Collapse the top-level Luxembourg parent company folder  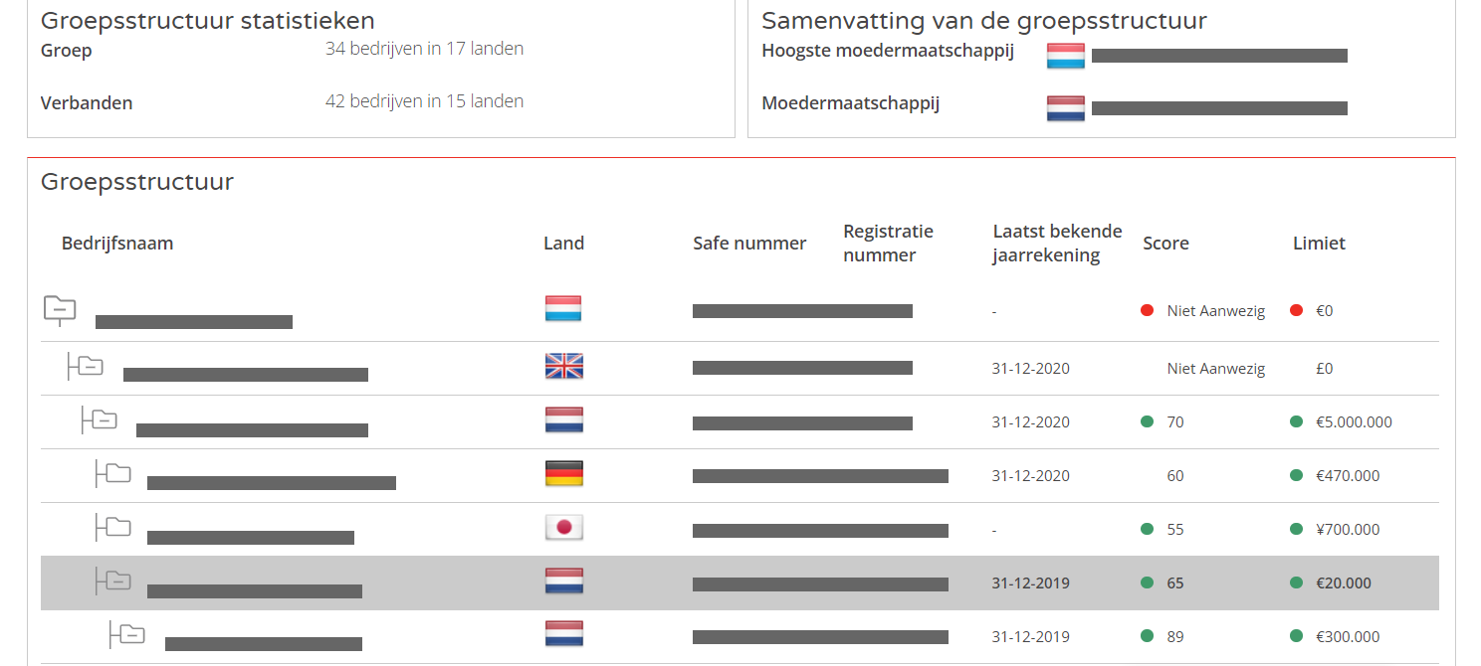pos(60,310)
